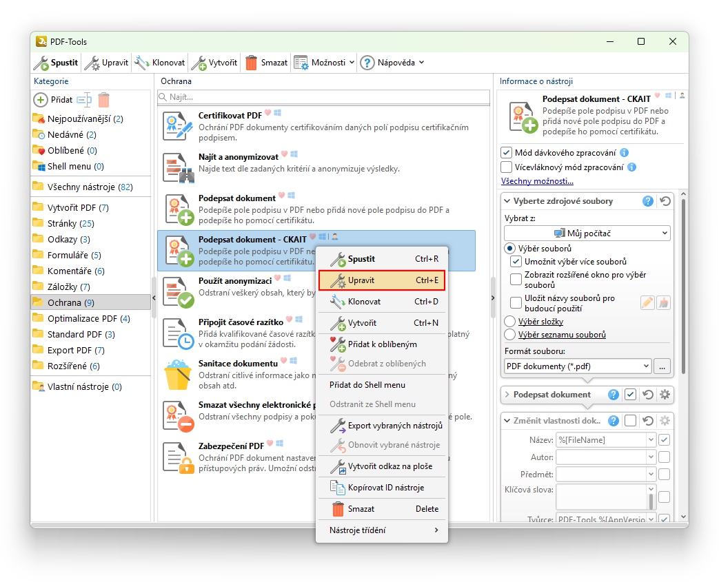Viewport: 719px width, 582px height.
Task: Select the Certifikovat PDF tool icon
Action: pyautogui.click(x=177, y=127)
